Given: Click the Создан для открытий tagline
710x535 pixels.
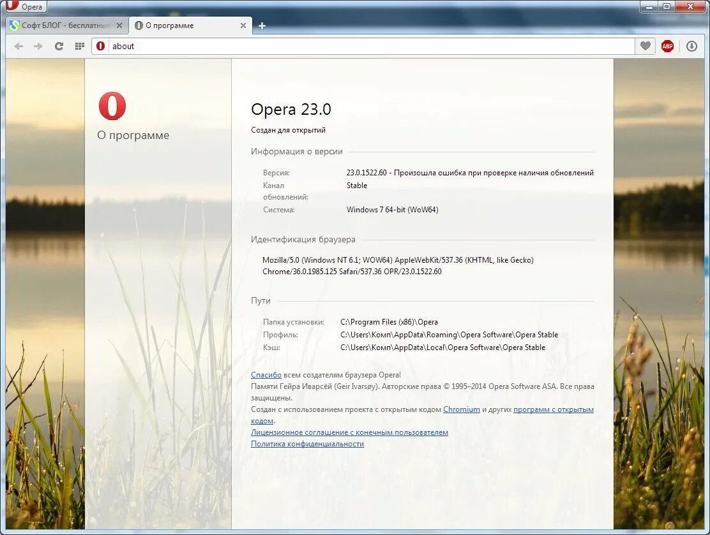Looking at the screenshot, I should [288, 130].
